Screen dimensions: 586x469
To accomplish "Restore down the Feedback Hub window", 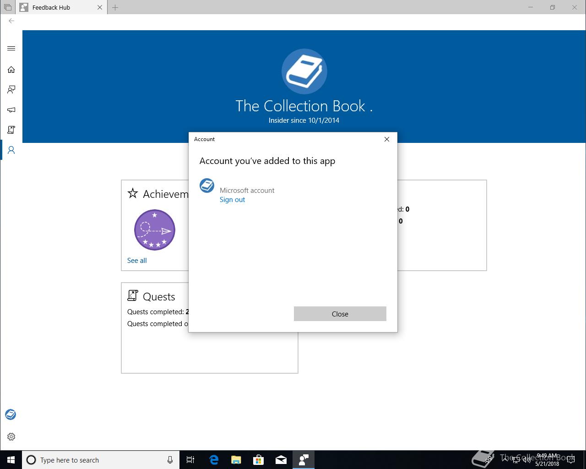I will 553,7.
